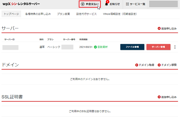Click the ご利用中のSSL証明書はありません message
The image size is (180, 122).
[90, 111]
